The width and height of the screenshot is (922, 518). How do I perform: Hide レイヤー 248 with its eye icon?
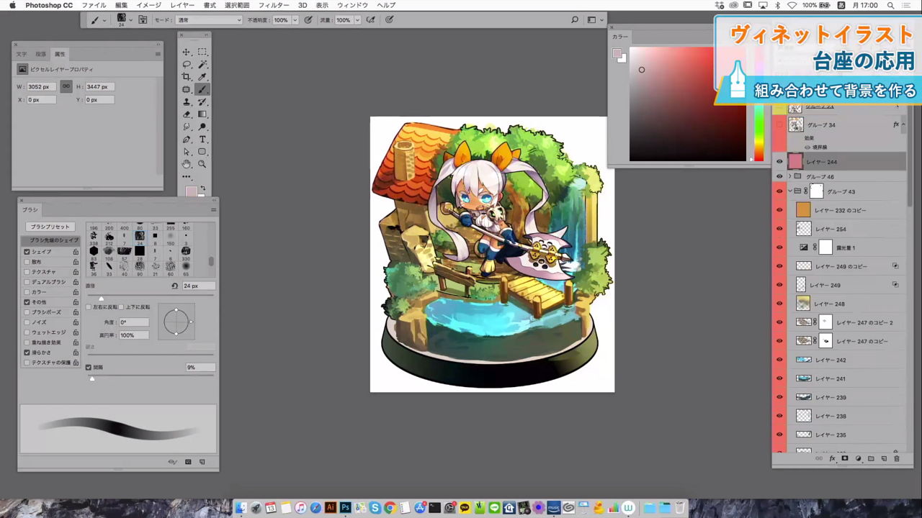coord(779,304)
